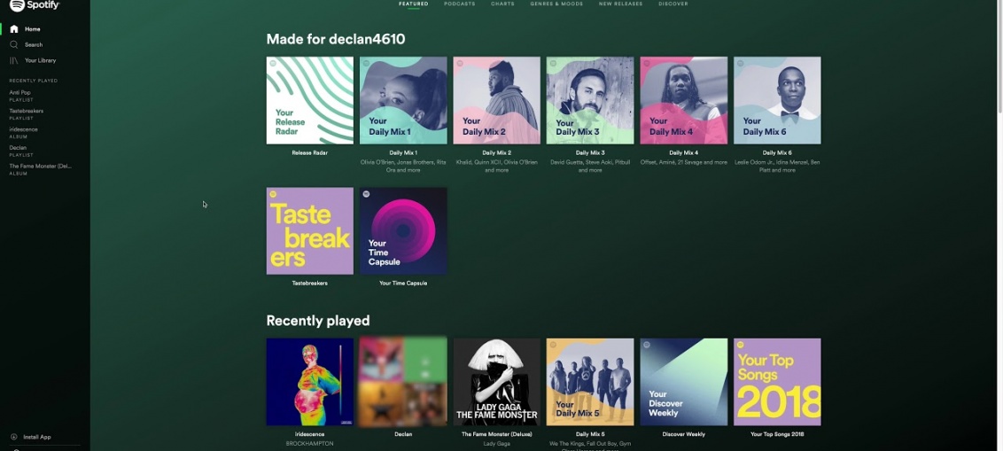Click Install App link
Image resolution: width=1003 pixels, height=451 pixels.
tap(37, 437)
